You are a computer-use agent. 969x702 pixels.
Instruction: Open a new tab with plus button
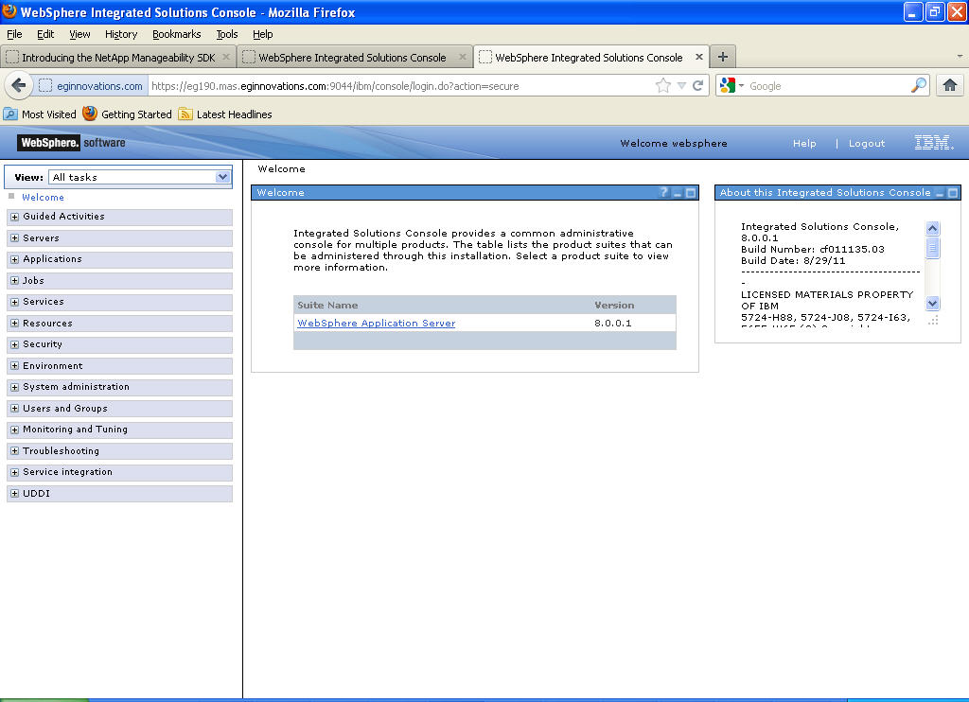point(722,57)
